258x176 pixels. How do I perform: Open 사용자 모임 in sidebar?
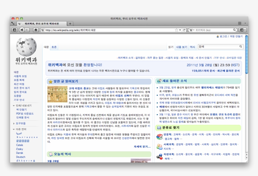click(x=20, y=76)
